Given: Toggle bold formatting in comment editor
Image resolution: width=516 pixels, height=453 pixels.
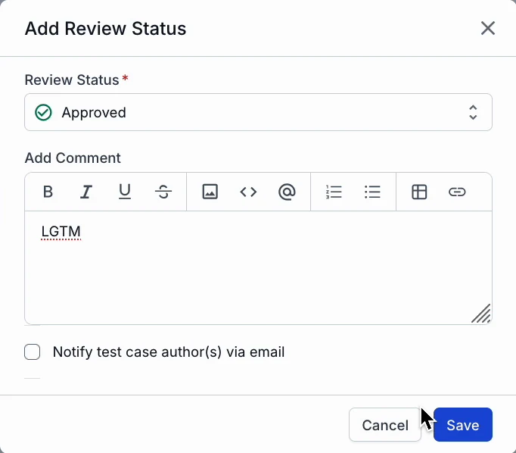Looking at the screenshot, I should 48,192.
